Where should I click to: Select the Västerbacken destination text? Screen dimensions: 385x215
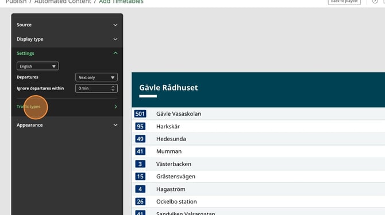click(x=174, y=164)
